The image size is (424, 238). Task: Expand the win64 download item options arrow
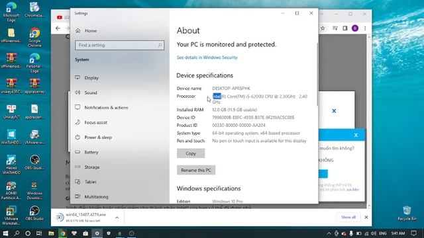pos(117,218)
